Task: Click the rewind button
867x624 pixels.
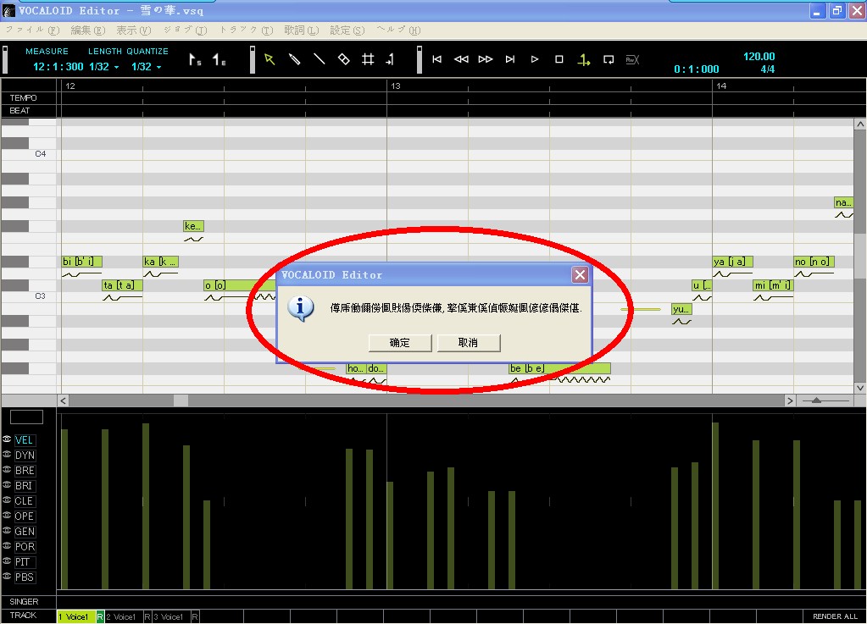Action: (x=461, y=59)
